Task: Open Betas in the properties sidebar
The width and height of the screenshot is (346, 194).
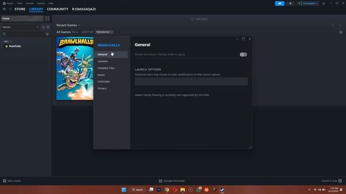Action: tap(101, 75)
